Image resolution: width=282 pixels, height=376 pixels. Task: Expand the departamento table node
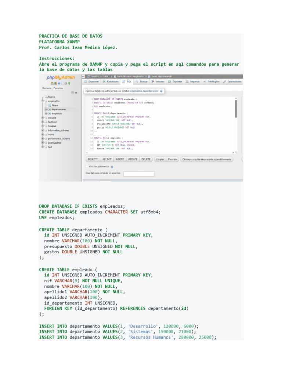click(x=46, y=109)
